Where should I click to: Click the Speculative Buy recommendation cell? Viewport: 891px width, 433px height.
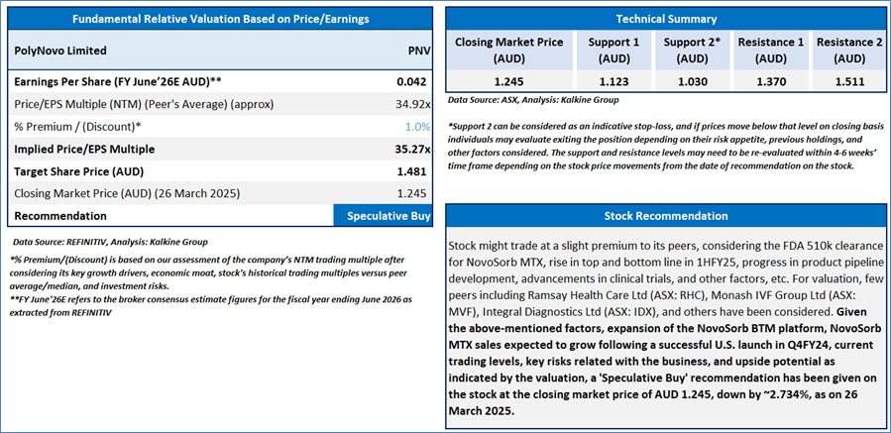tap(384, 215)
